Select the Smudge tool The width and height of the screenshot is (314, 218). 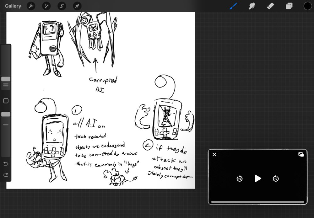(x=252, y=6)
